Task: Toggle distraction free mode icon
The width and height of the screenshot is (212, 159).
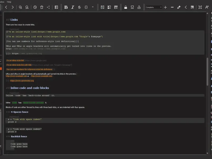Action: (200, 7)
